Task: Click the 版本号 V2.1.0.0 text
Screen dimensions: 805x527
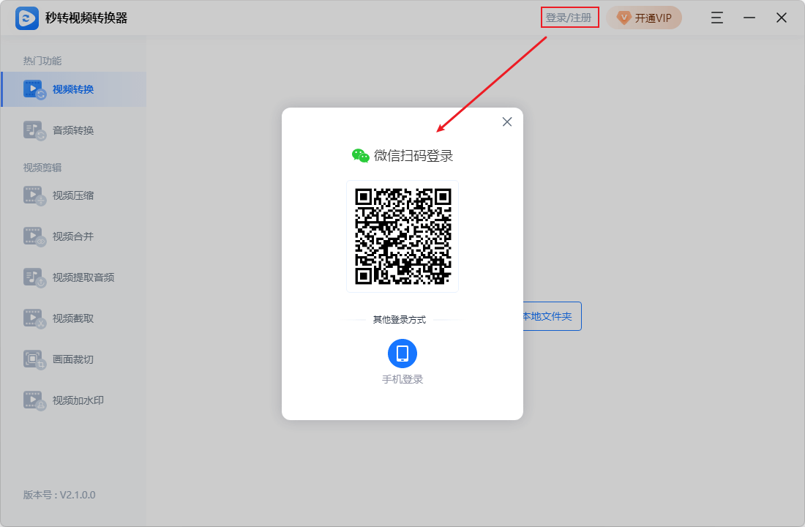Action: click(x=59, y=495)
